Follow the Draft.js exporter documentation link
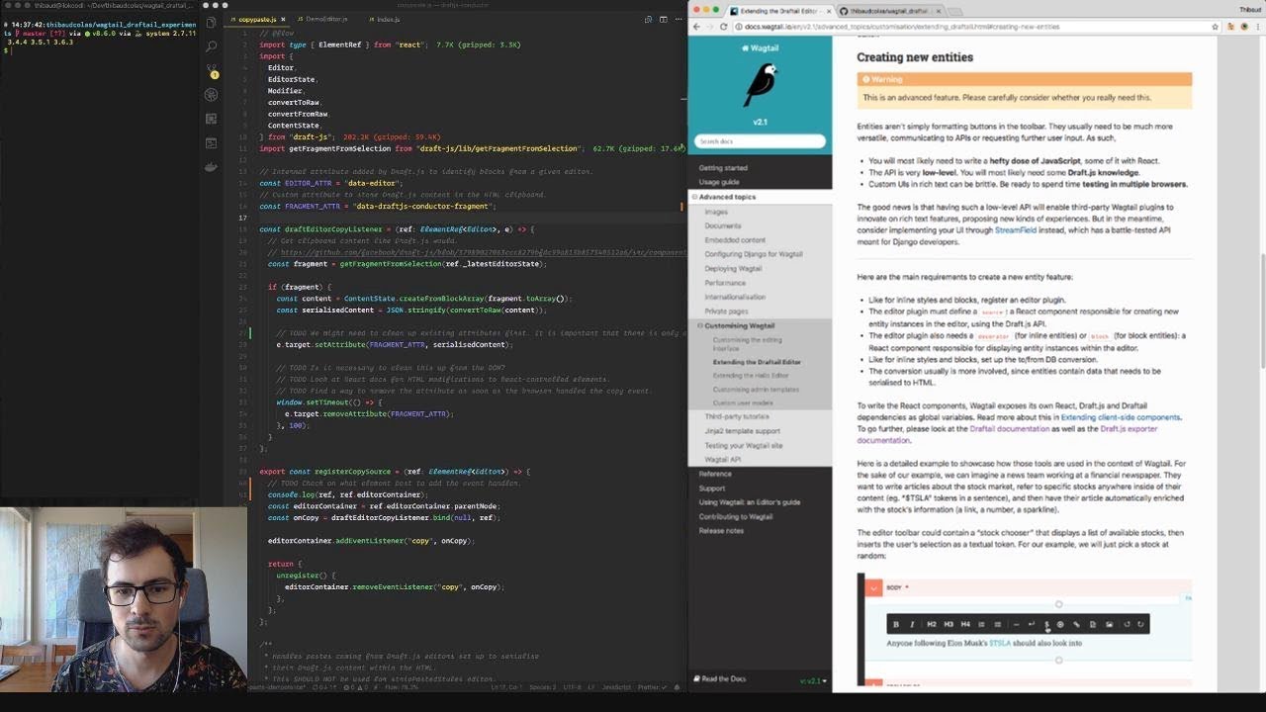The width and height of the screenshot is (1266, 712). [1006, 434]
